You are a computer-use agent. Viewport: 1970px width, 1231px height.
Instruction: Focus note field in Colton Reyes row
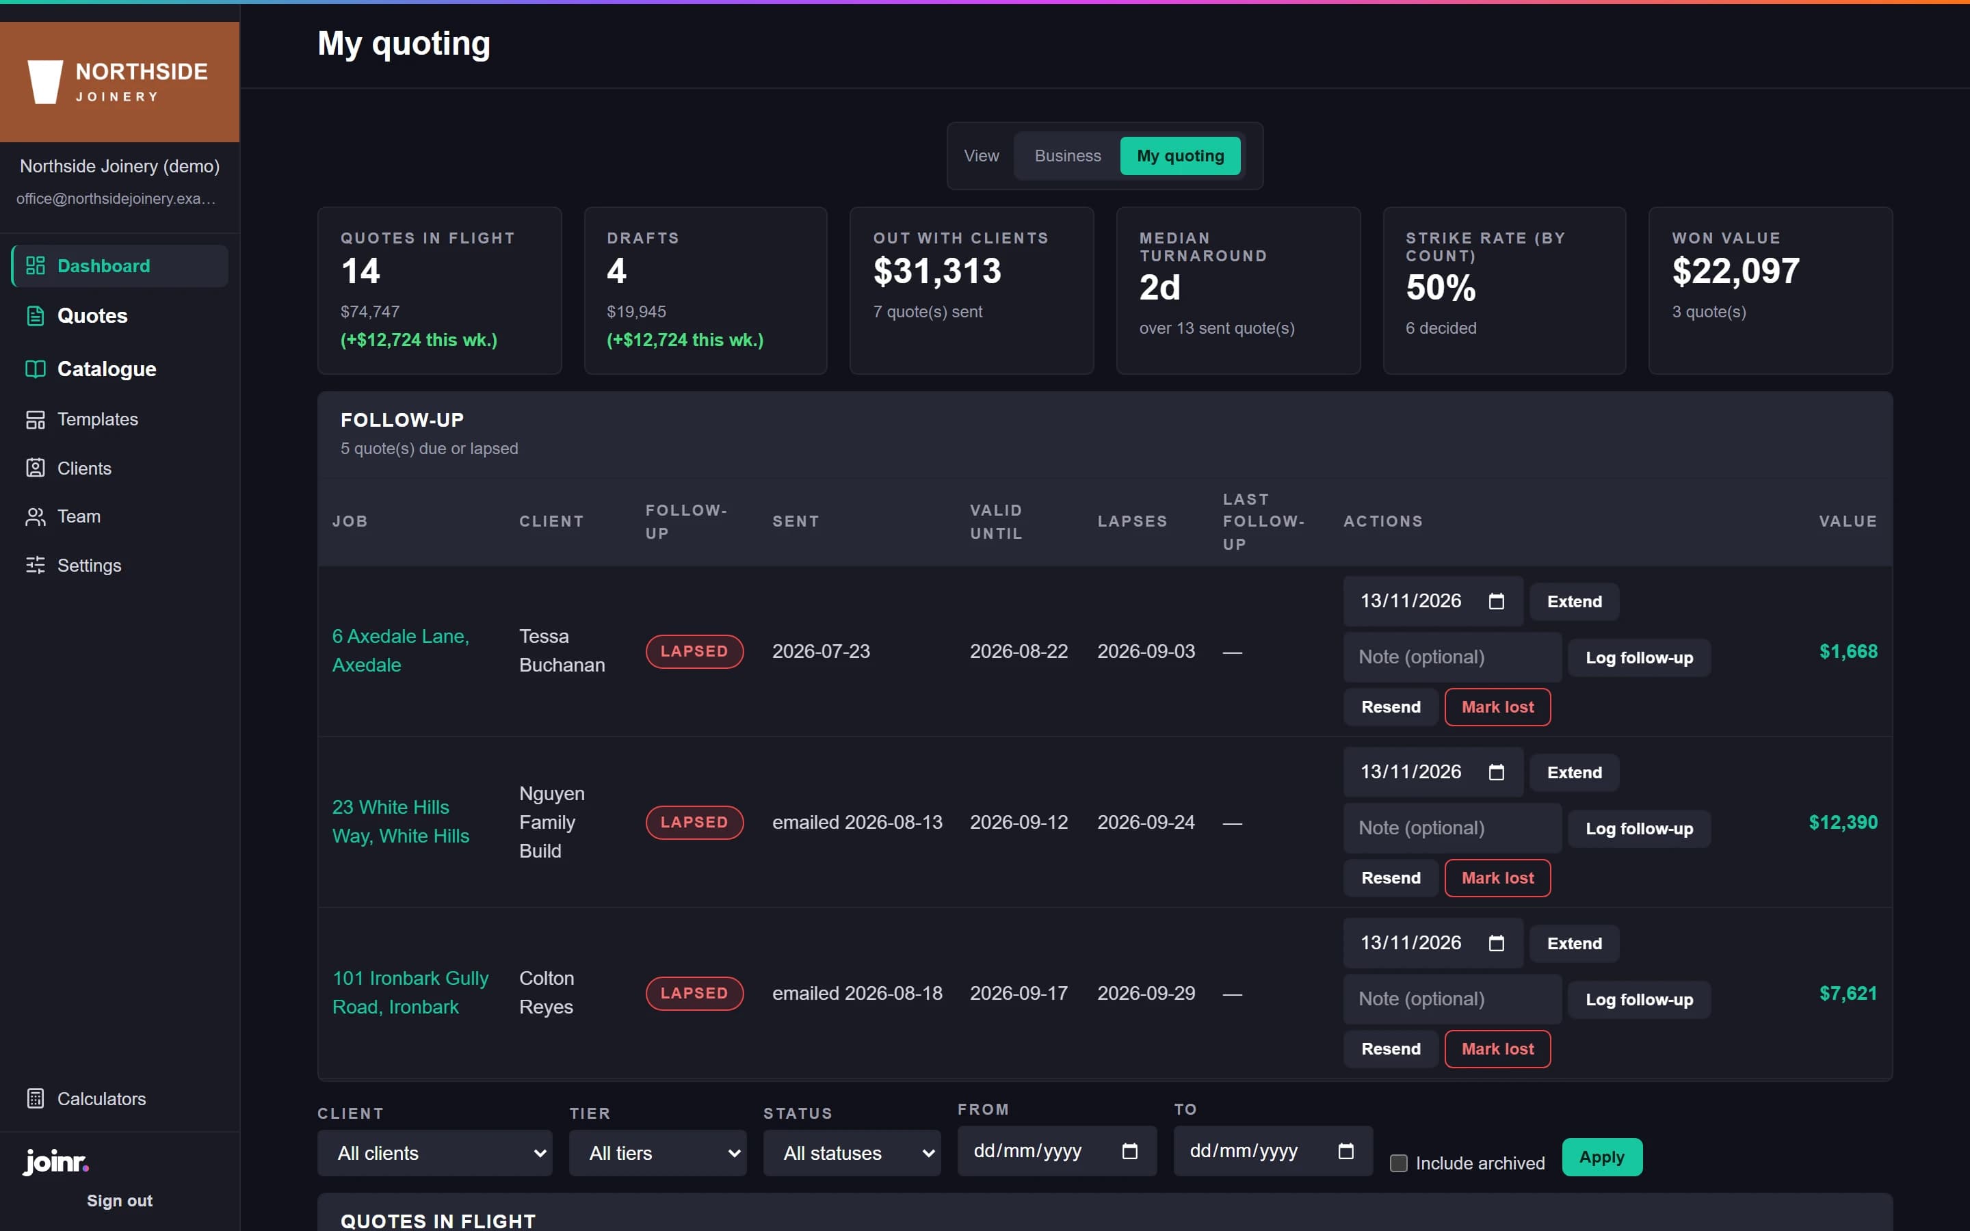1452,999
